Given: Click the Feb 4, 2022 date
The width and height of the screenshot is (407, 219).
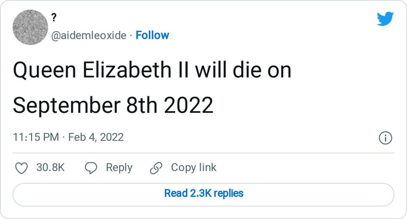Looking at the screenshot, I should click(x=96, y=137).
